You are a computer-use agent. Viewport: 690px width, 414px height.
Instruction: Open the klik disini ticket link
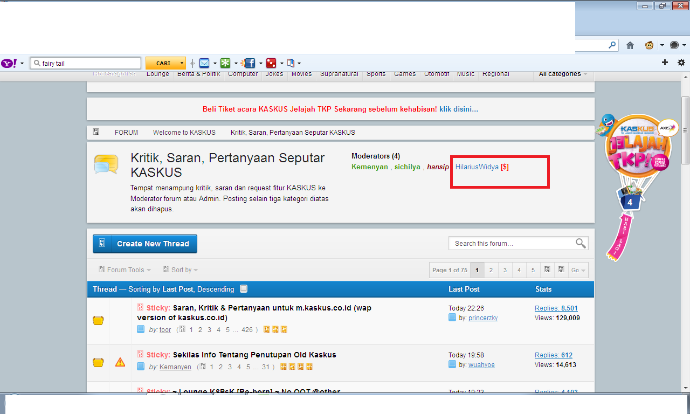point(459,109)
